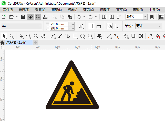Click the Open folder icon
The height and width of the screenshot is (121, 165).
pyautogui.click(x=11, y=17)
